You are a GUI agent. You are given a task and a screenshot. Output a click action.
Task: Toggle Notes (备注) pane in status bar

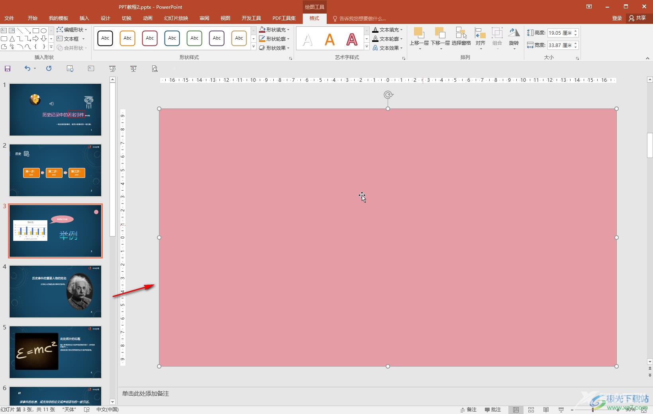469,410
